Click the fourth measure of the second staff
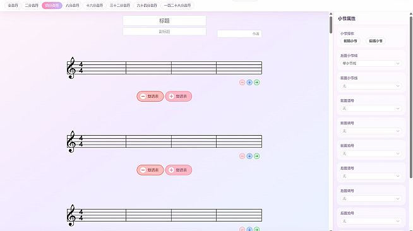This screenshot has width=413, height=231. (x=239, y=141)
